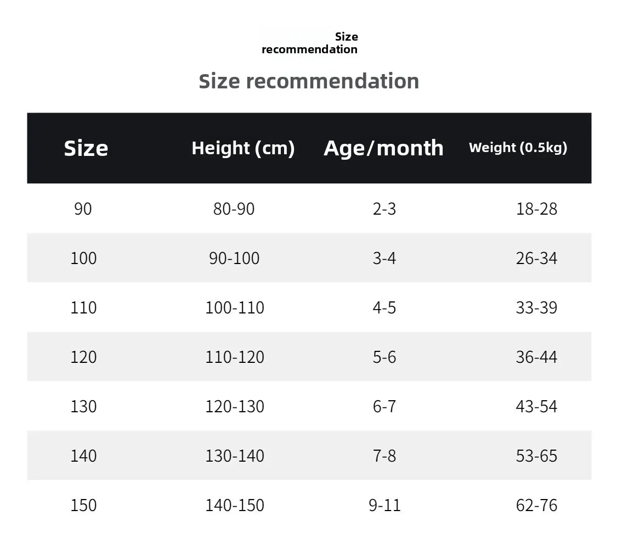This screenshot has width=617, height=555.
Task: Click the age cell '7-8'
Action: (384, 456)
